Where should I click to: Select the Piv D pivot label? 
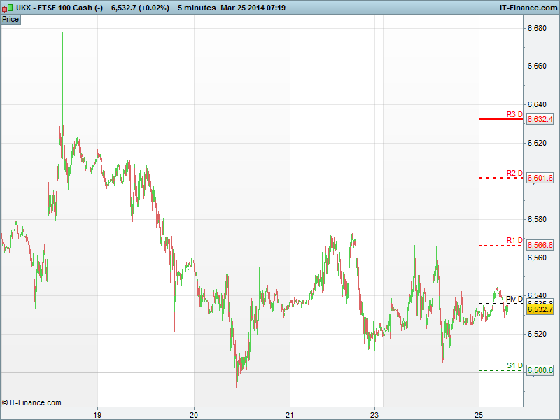coord(514,299)
